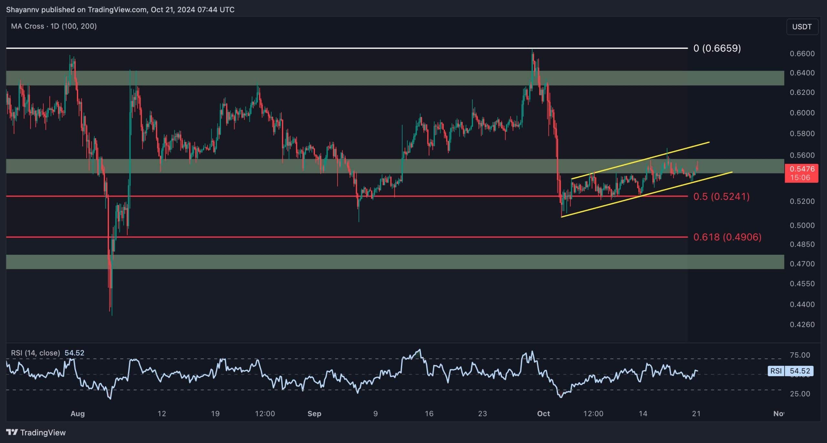Click the 0.4400 price axis label
Image resolution: width=827 pixels, height=443 pixels.
pyautogui.click(x=802, y=304)
